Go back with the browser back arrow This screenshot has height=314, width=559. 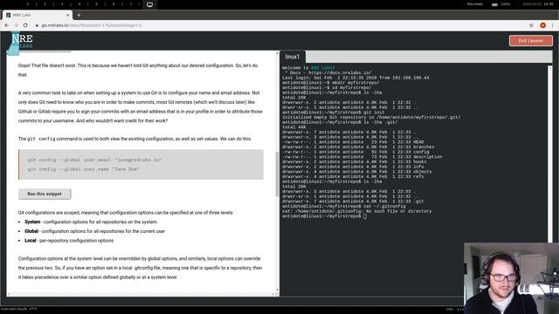coord(6,25)
